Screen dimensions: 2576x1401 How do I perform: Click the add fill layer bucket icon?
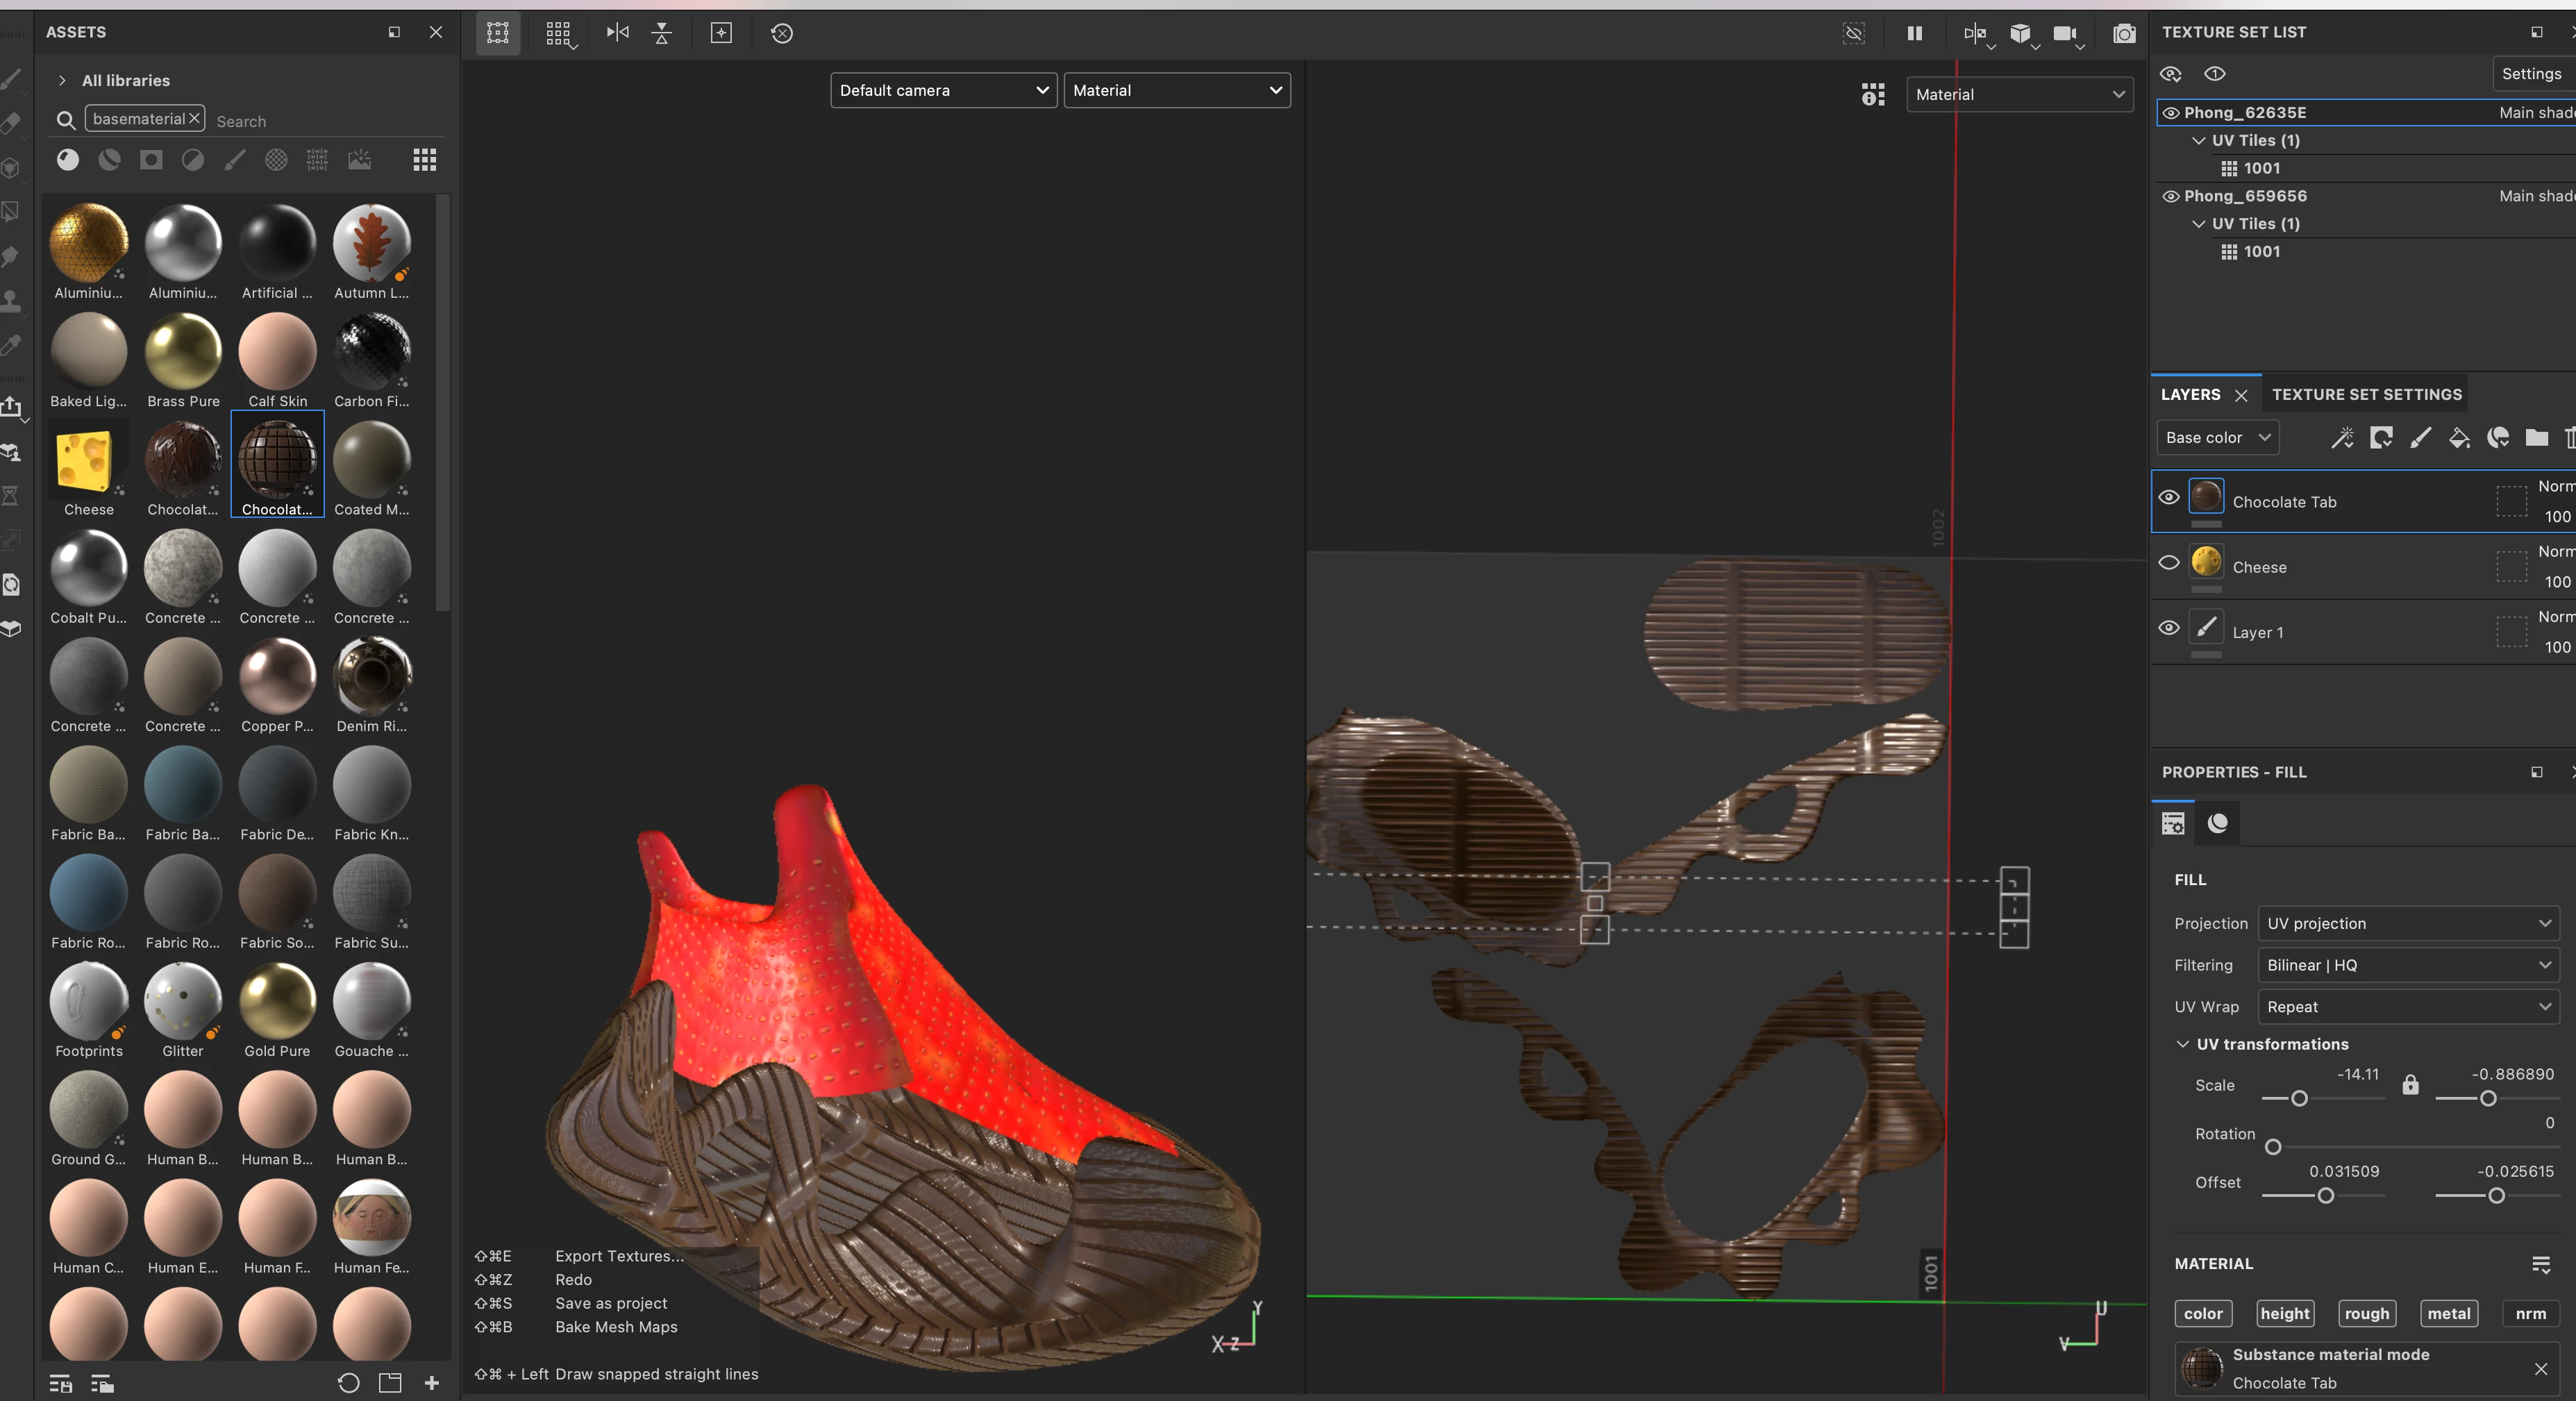[x=2458, y=438]
